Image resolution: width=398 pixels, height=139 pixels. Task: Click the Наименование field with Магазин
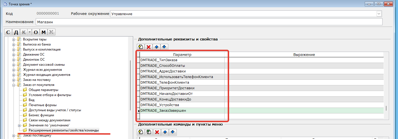209,22
